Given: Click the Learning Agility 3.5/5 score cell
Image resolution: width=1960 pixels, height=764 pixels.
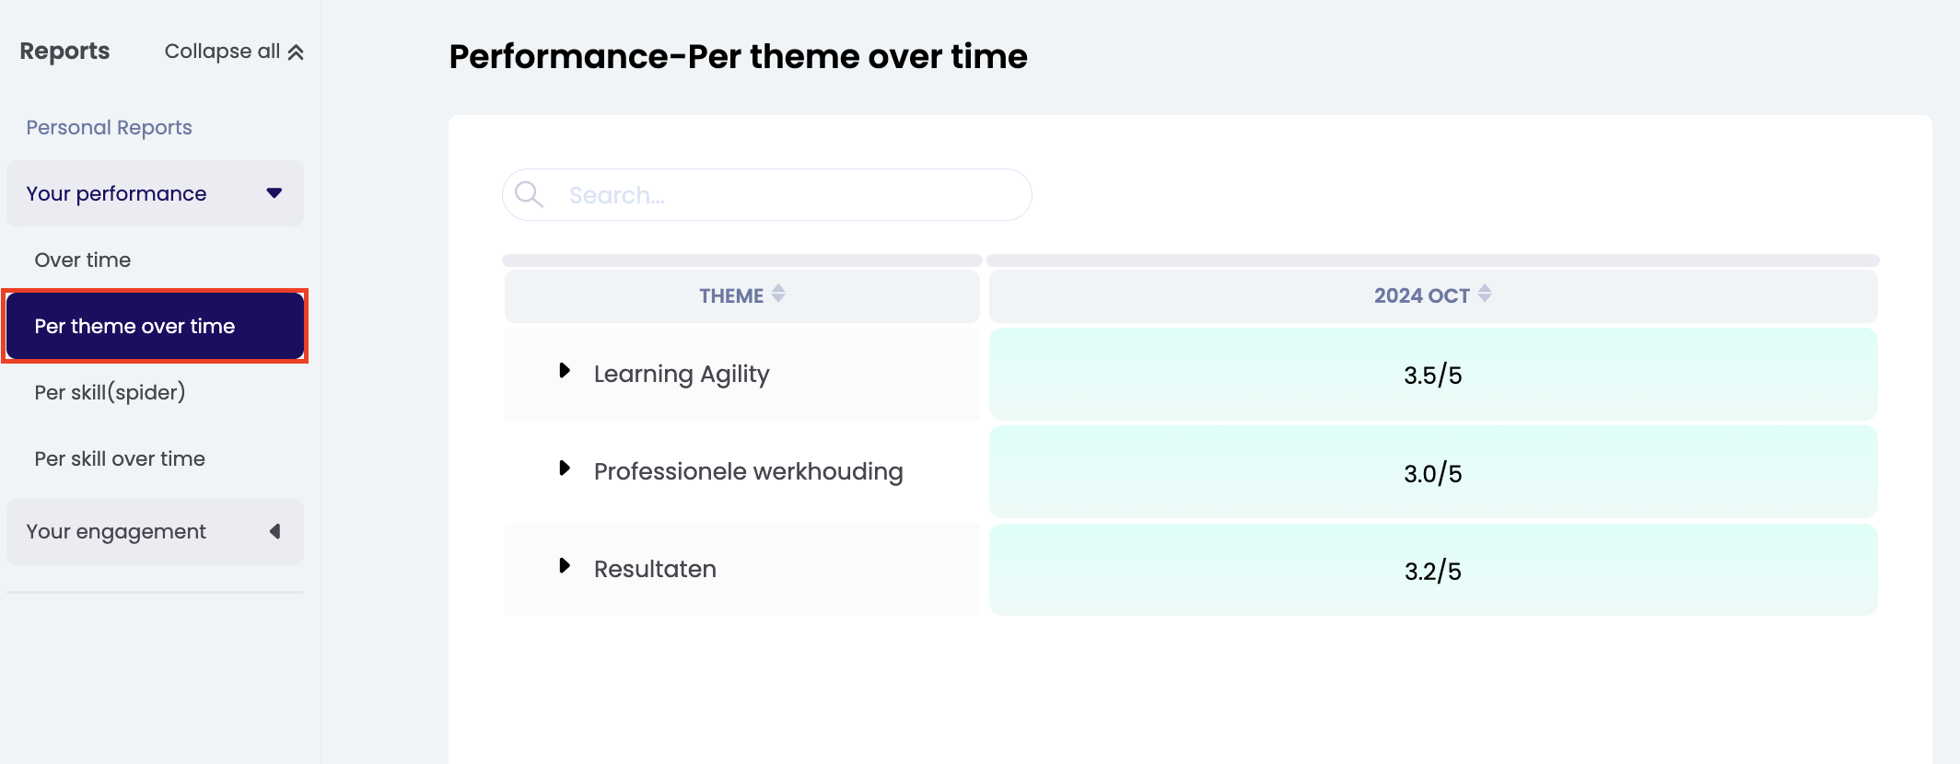Looking at the screenshot, I should pos(1432,375).
